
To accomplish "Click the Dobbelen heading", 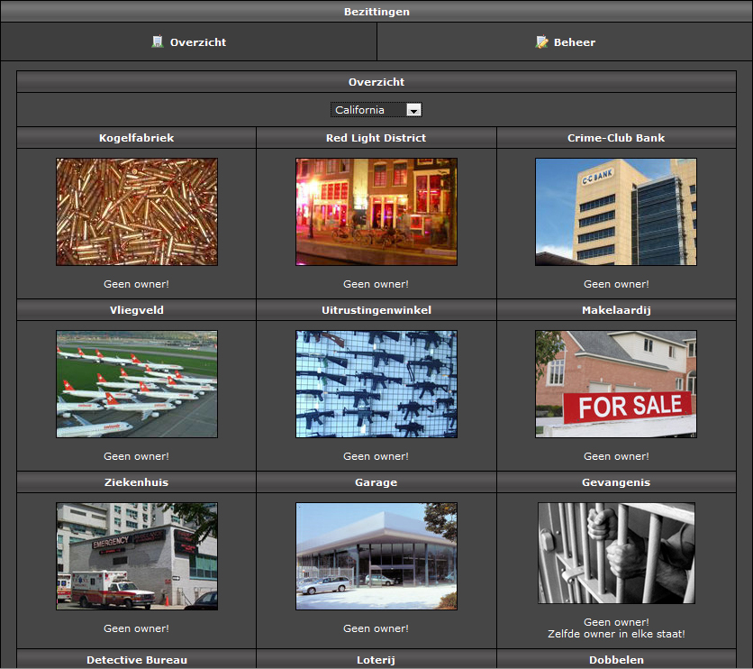I will (616, 660).
